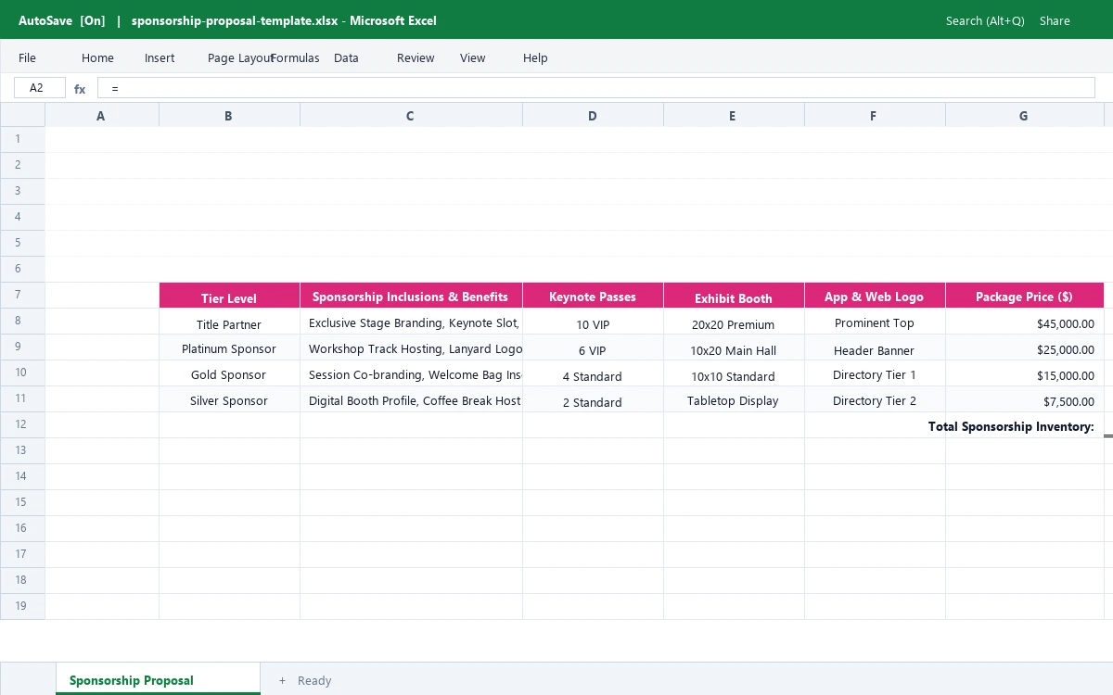Select column B header
This screenshot has width=1113, height=695.
pyautogui.click(x=229, y=115)
